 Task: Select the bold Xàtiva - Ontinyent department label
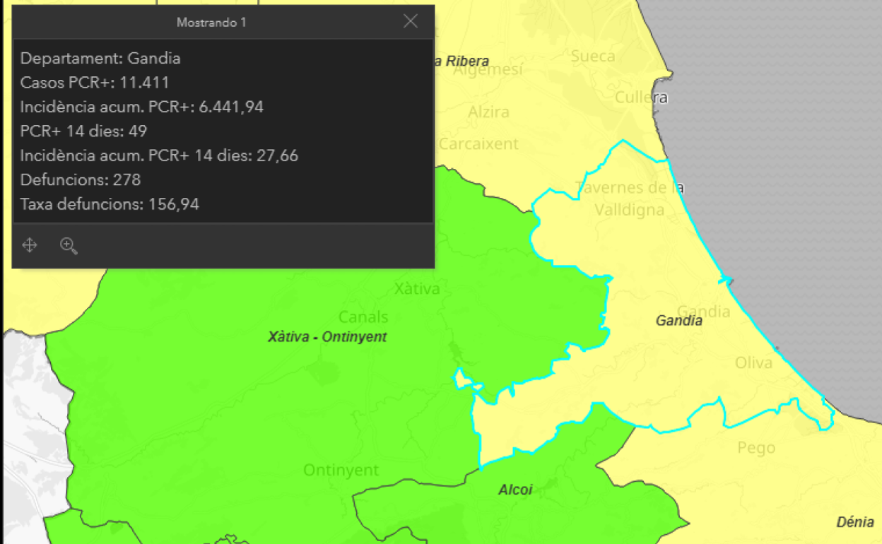[x=327, y=337]
